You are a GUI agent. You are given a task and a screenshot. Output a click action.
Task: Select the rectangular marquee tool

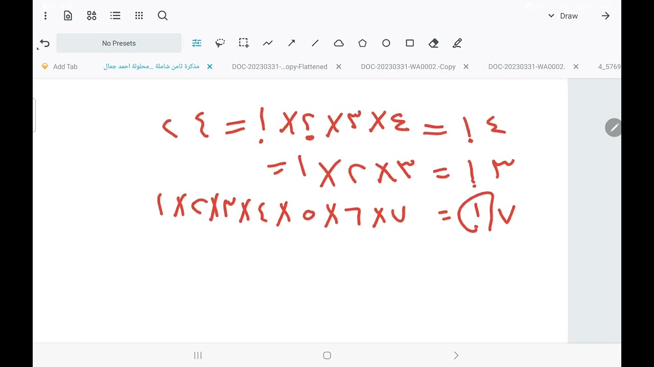(244, 43)
